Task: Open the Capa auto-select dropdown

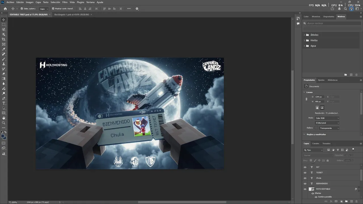Action: [44, 9]
